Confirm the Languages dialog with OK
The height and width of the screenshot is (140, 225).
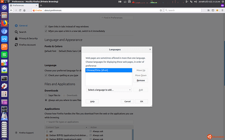click(x=141, y=101)
